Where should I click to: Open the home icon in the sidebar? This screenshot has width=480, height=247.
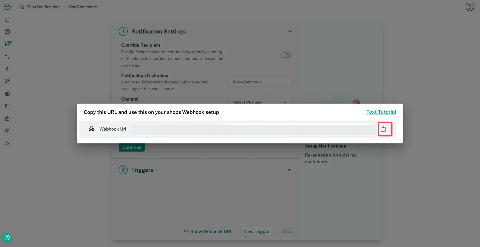point(7,20)
